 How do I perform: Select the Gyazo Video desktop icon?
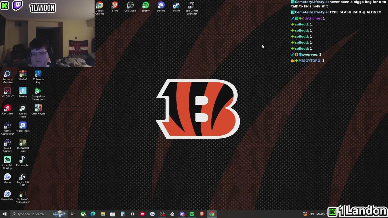point(8,196)
